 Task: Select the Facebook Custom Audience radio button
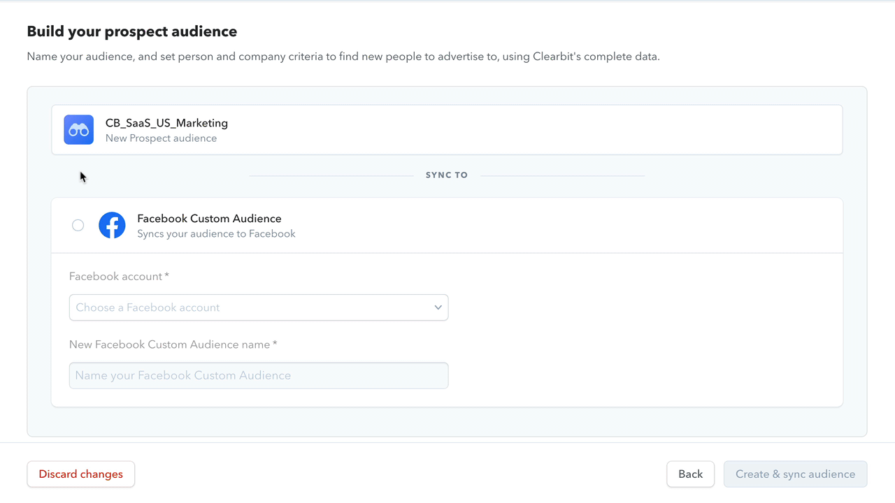point(78,226)
